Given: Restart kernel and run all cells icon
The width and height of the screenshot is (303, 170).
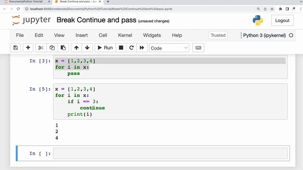Looking at the screenshot, I should (142, 48).
